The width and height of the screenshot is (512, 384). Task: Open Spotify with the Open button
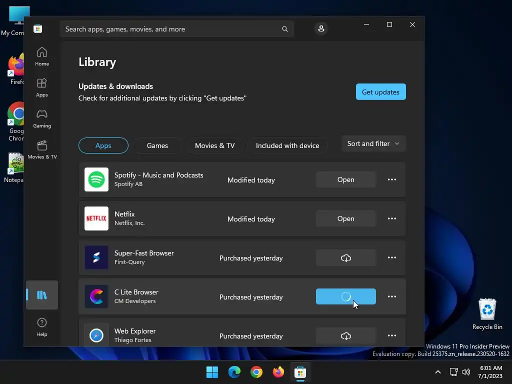coord(346,179)
